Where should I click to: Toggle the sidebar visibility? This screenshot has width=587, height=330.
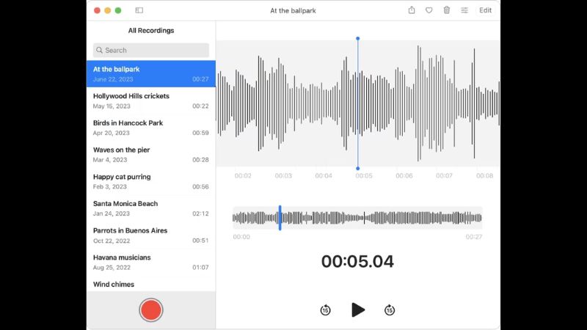point(139,10)
